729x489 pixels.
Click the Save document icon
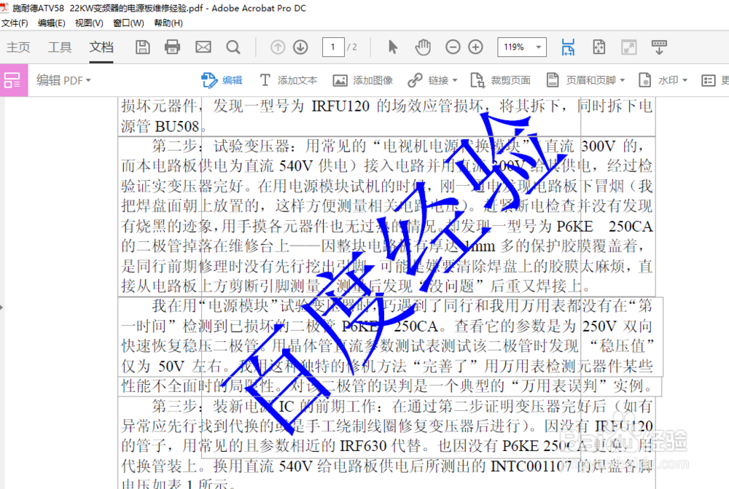coord(142,47)
